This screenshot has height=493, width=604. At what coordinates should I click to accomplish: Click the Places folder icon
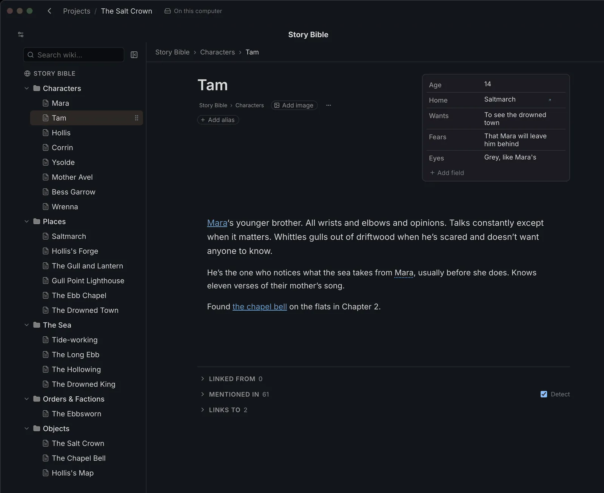pos(37,222)
